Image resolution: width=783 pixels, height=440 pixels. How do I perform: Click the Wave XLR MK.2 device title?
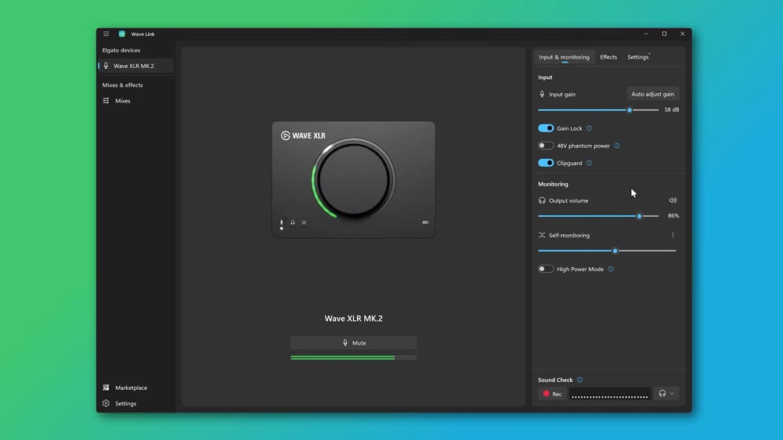coord(354,319)
